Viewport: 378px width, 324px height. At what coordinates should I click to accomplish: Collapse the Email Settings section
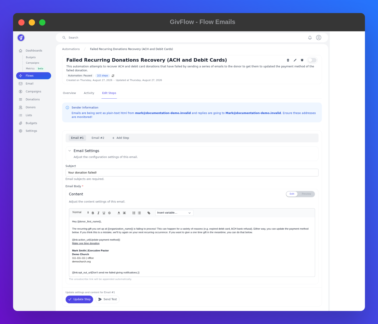click(70, 151)
